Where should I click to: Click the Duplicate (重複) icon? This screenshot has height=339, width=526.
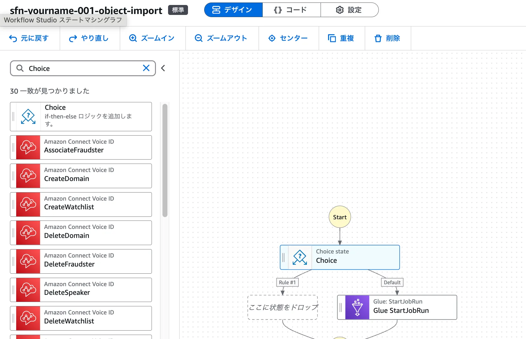coord(332,38)
